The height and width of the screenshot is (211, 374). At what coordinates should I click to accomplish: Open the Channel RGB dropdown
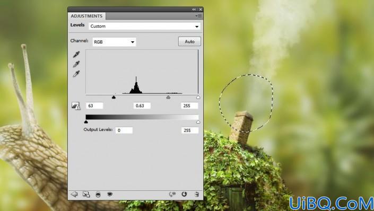click(114, 42)
